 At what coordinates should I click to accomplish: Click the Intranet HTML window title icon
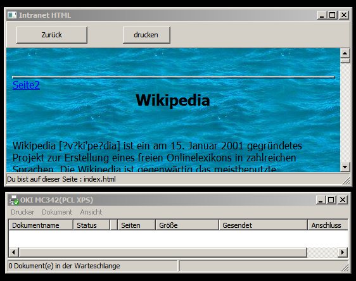(x=12, y=15)
